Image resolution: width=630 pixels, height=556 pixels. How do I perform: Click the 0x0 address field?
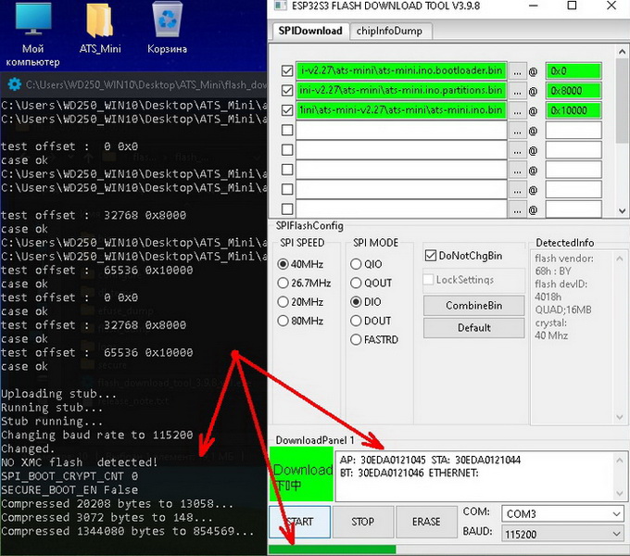click(x=573, y=71)
